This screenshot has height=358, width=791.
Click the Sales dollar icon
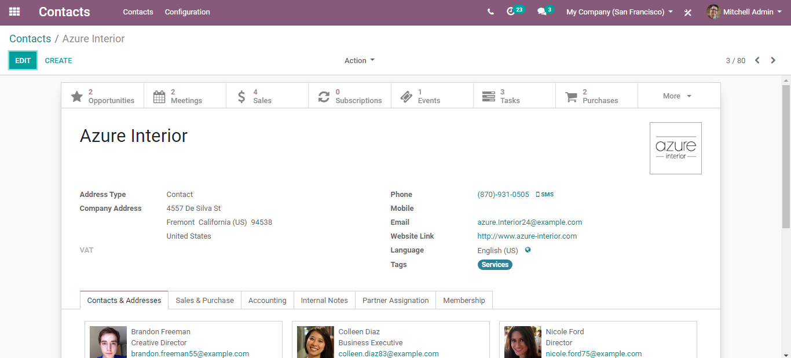(x=241, y=96)
